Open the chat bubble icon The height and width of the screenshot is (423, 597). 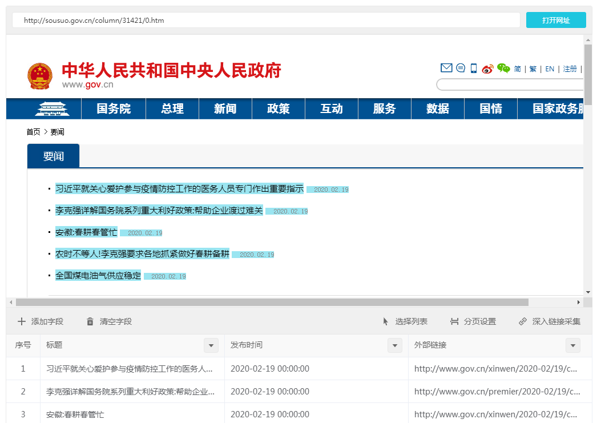(x=461, y=68)
